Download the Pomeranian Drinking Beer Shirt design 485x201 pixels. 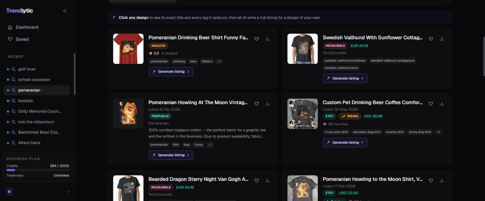(267, 39)
